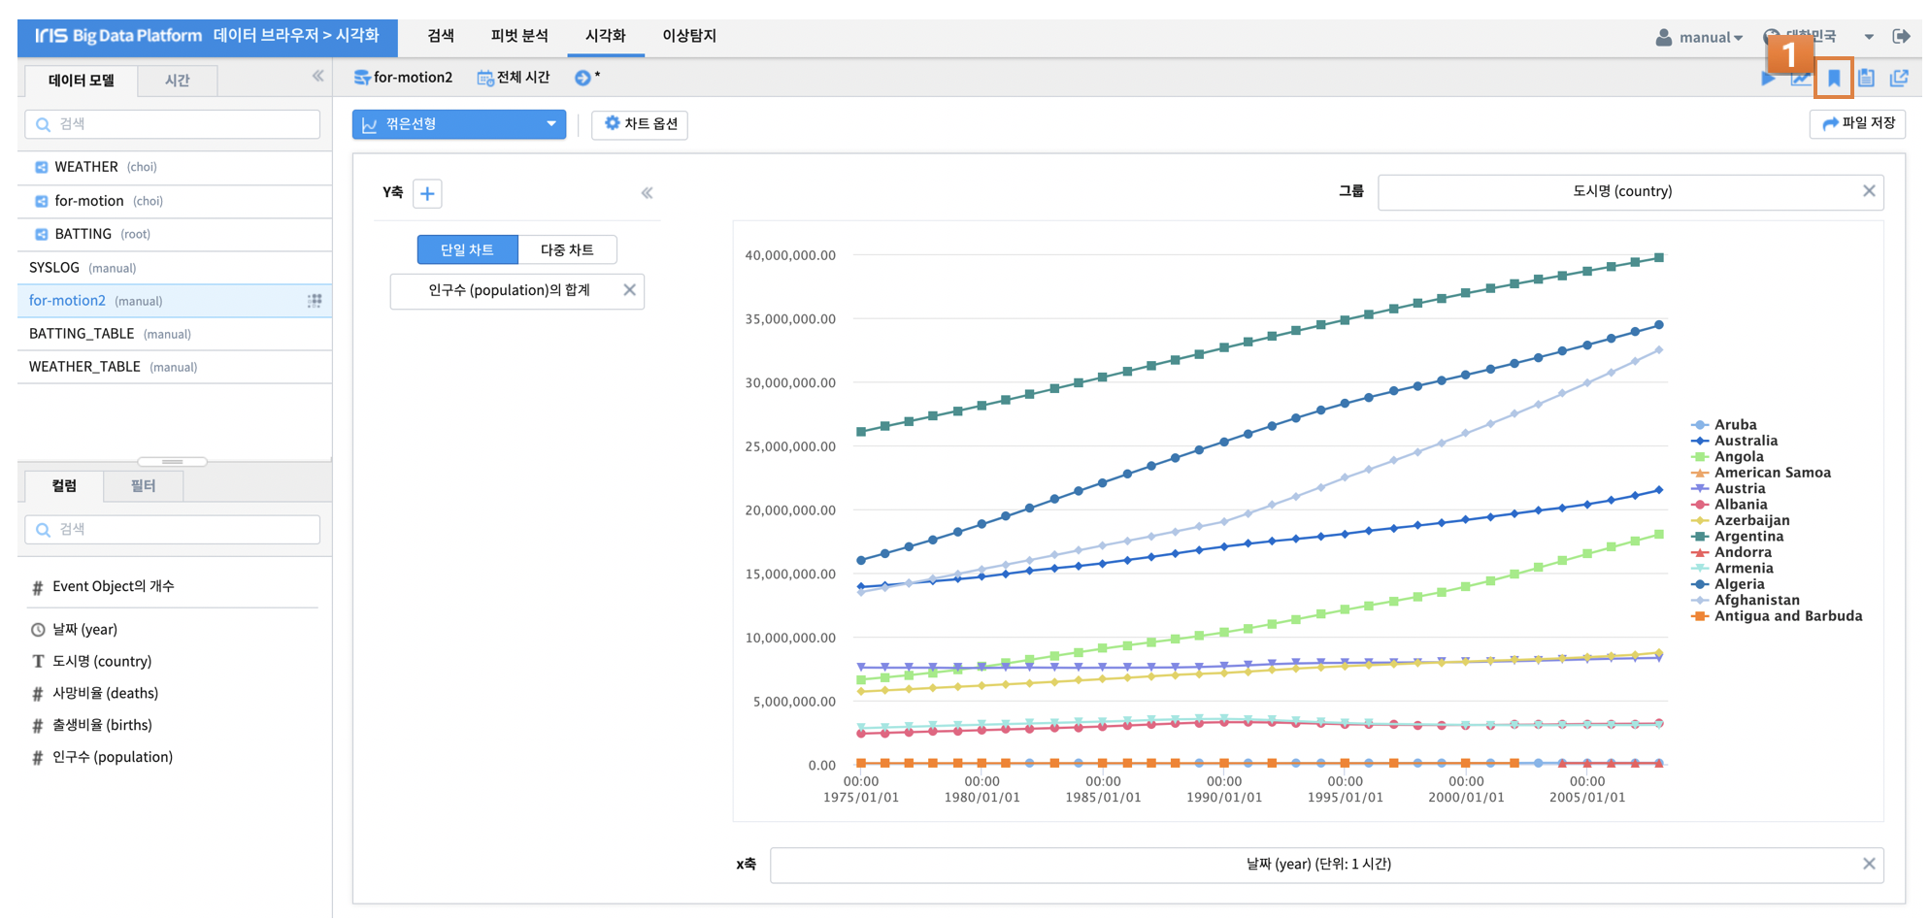Switch to the 컬럼 tab
Viewport: 1930px width, 920px height.
coord(64,485)
